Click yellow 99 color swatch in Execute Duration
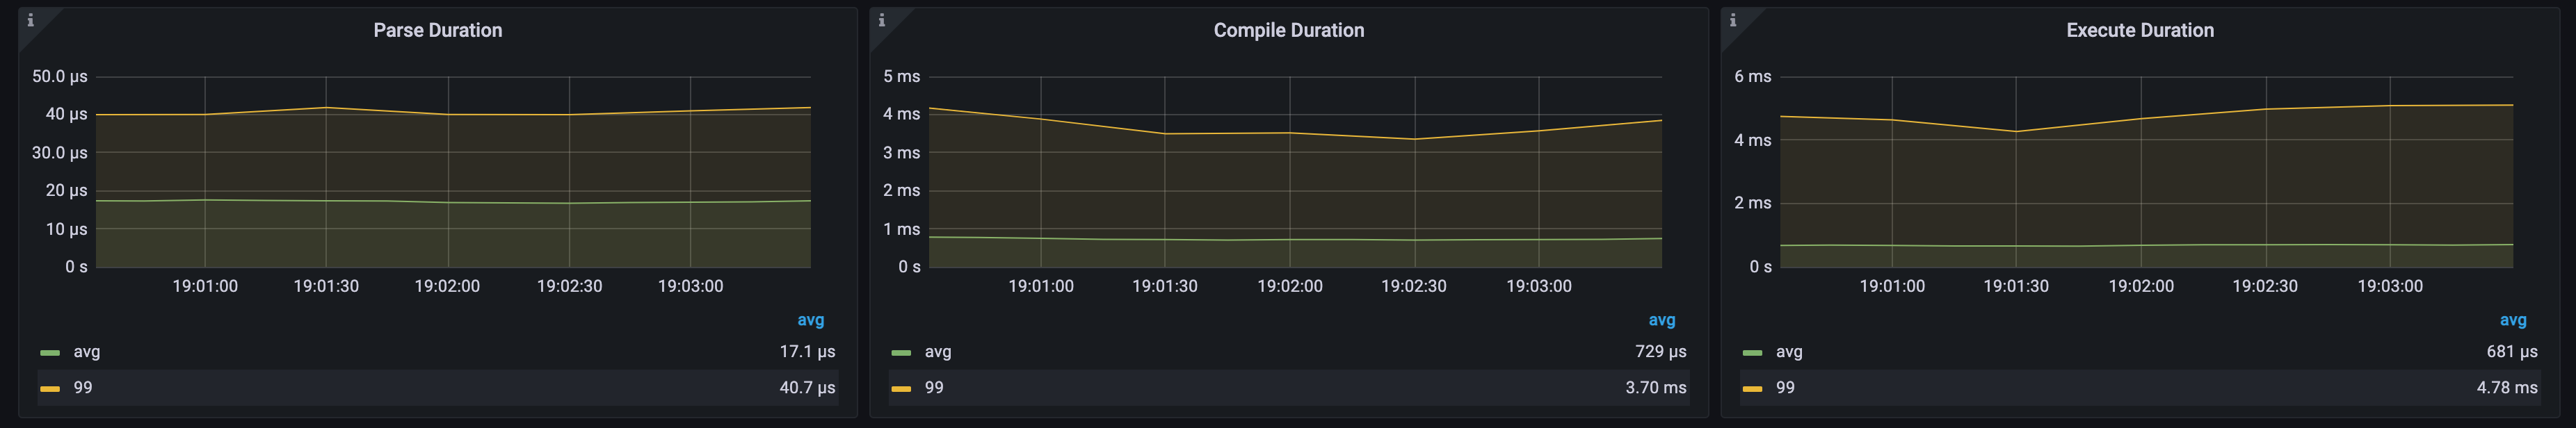The width and height of the screenshot is (2576, 428). (1752, 389)
